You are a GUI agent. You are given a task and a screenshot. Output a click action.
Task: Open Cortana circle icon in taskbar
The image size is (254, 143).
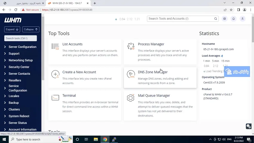click(77, 139)
